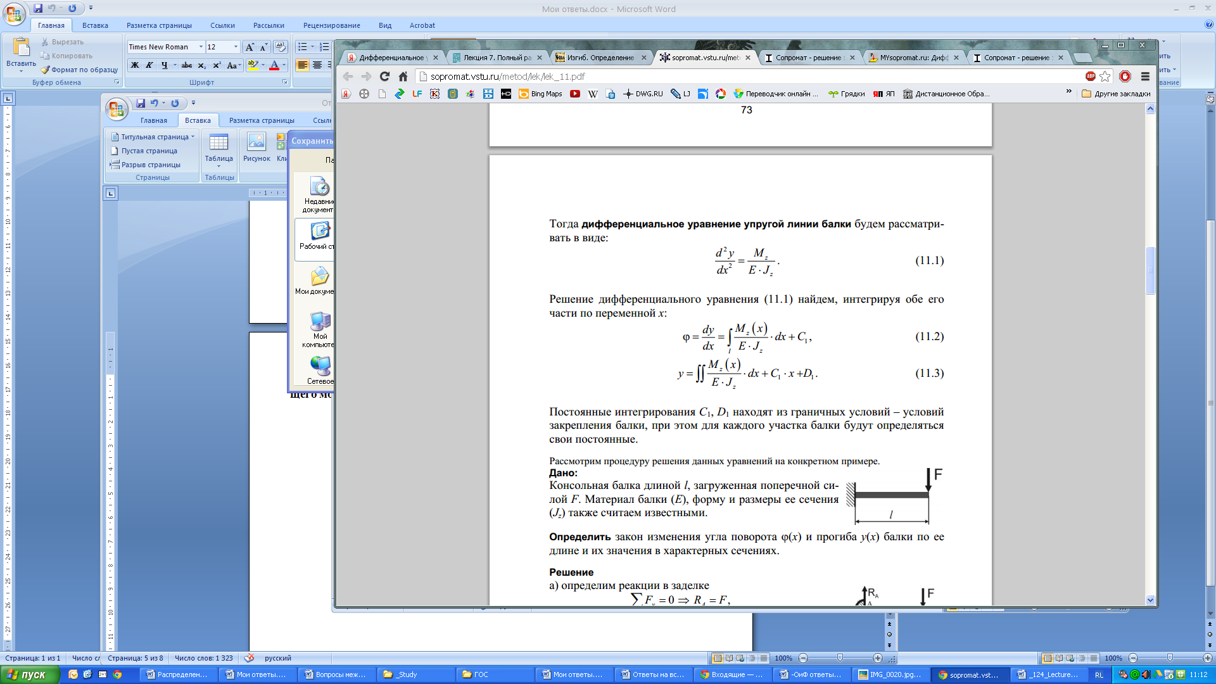Toggle superscript formatting

[x=217, y=65]
